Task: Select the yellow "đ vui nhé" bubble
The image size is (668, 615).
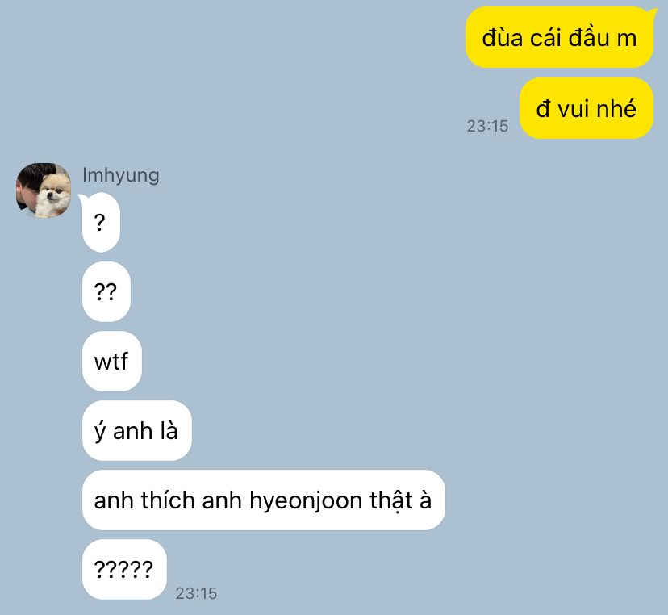Action: 587,108
